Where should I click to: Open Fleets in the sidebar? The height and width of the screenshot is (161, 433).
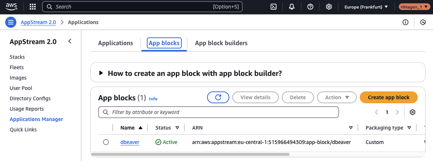coord(17,67)
